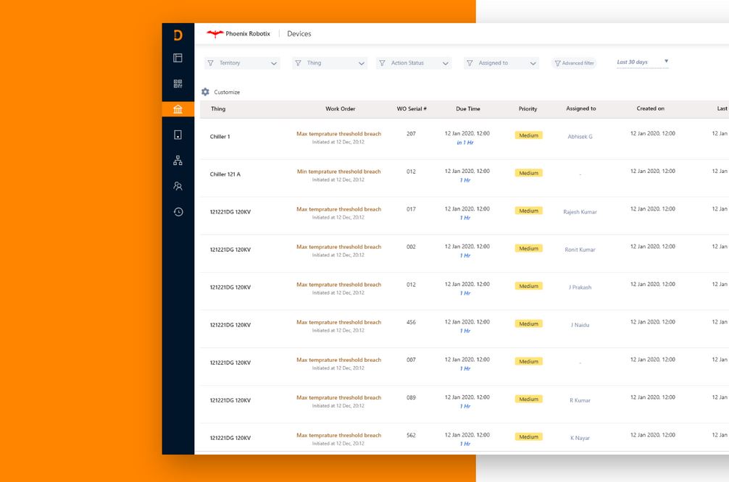Open the QR code scanner sidebar icon
The width and height of the screenshot is (729, 482).
pos(178,83)
